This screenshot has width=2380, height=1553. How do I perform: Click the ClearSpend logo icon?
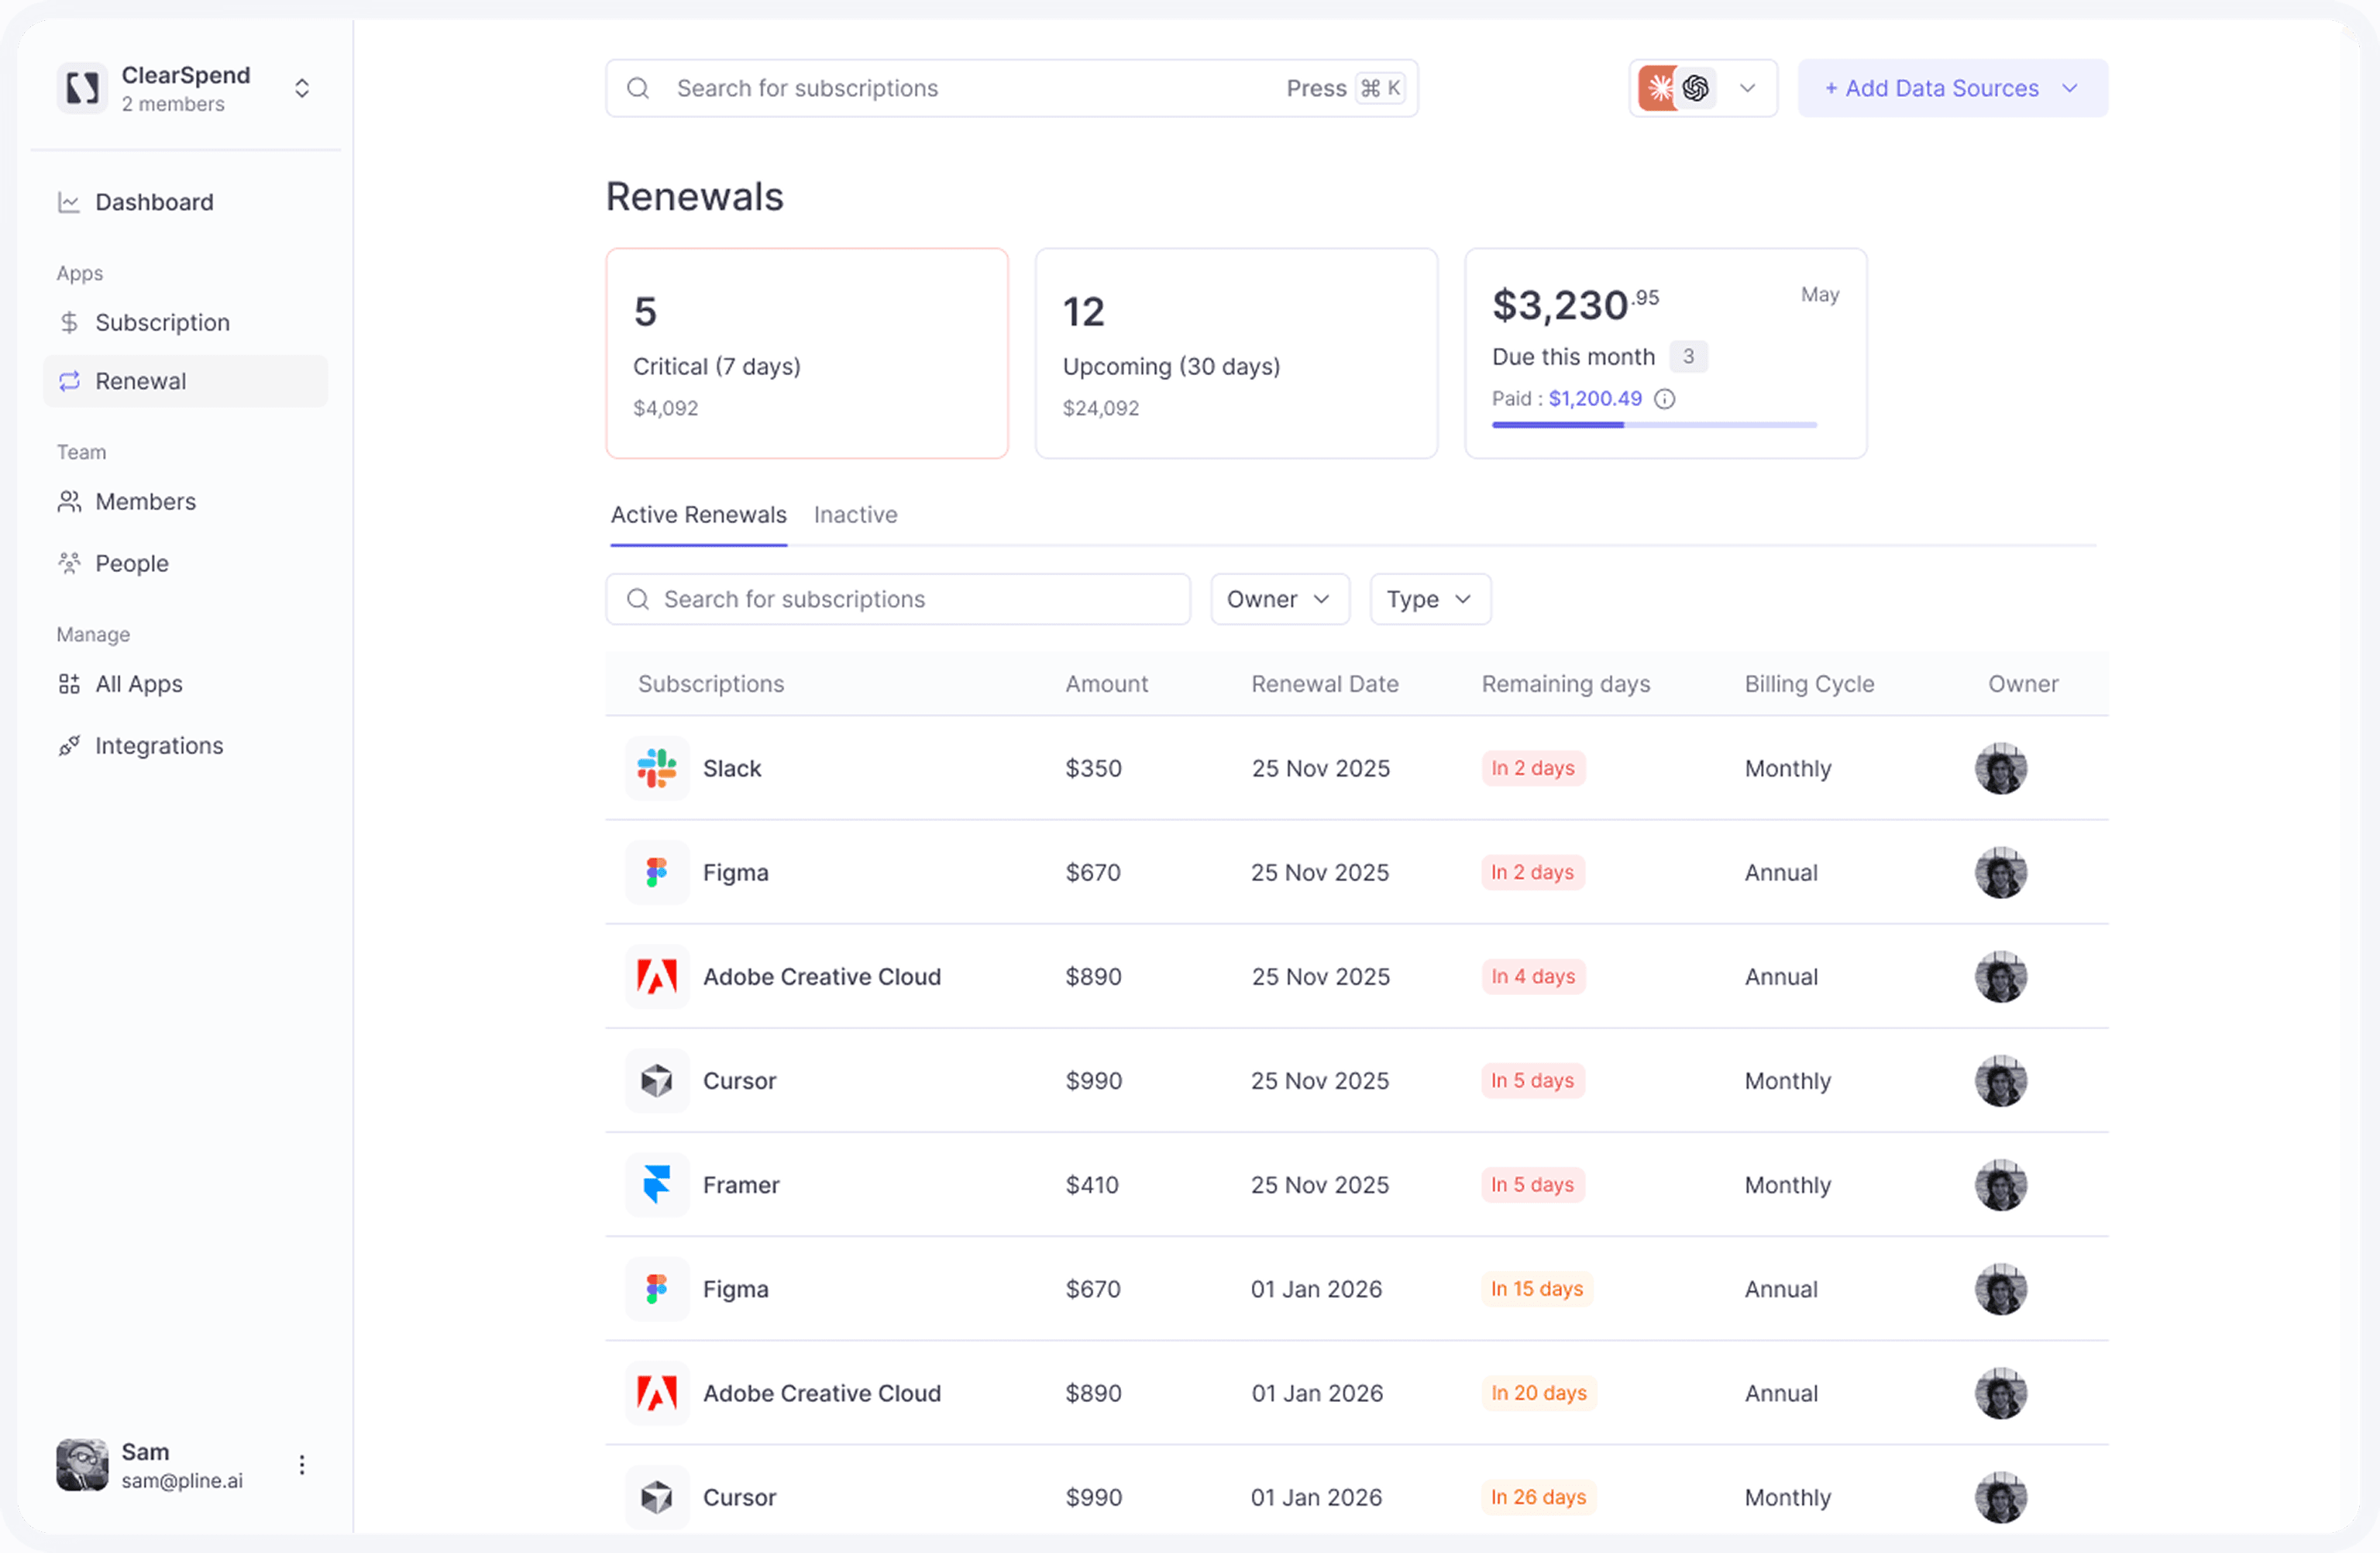tap(82, 88)
